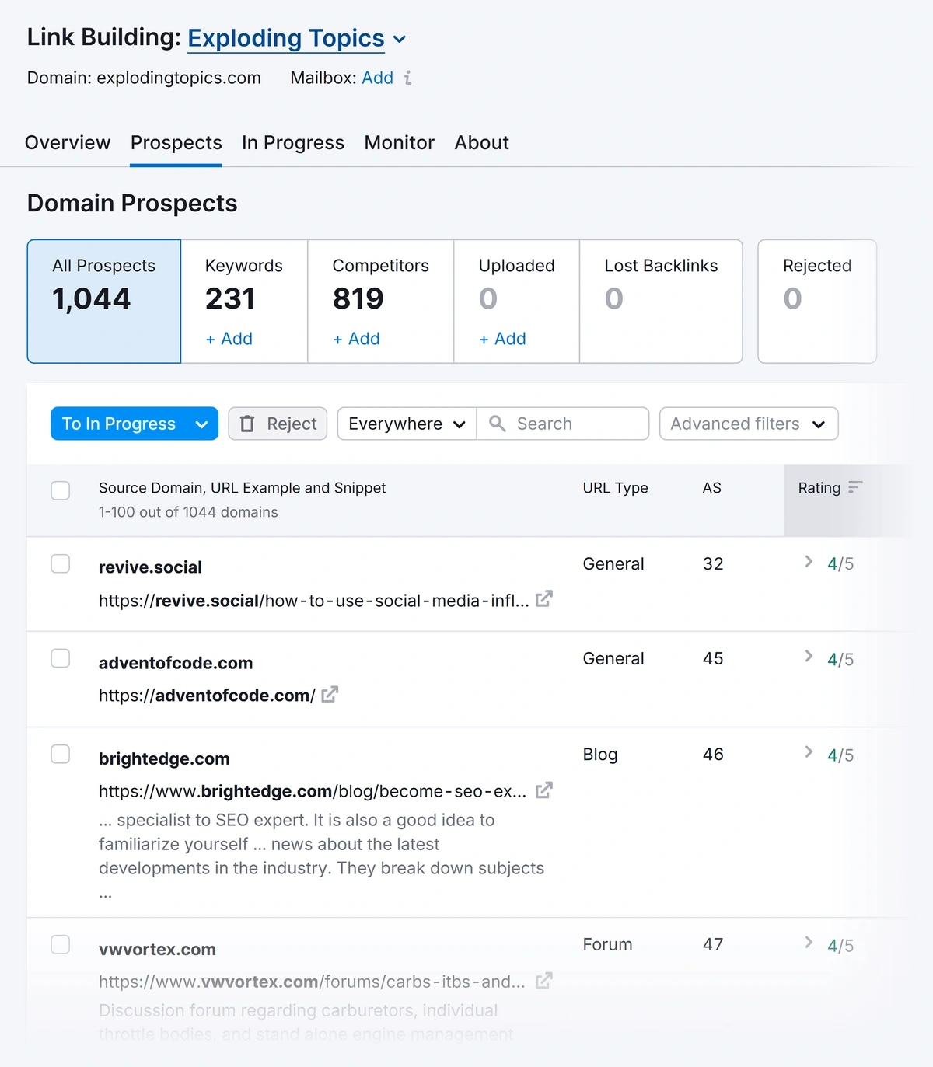Select the Rejected card

pyautogui.click(x=817, y=301)
